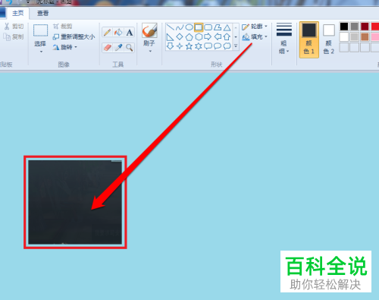Viewport: 379px width, 300px height.
Task: Choose the Hexagon shape
Action: point(199,37)
